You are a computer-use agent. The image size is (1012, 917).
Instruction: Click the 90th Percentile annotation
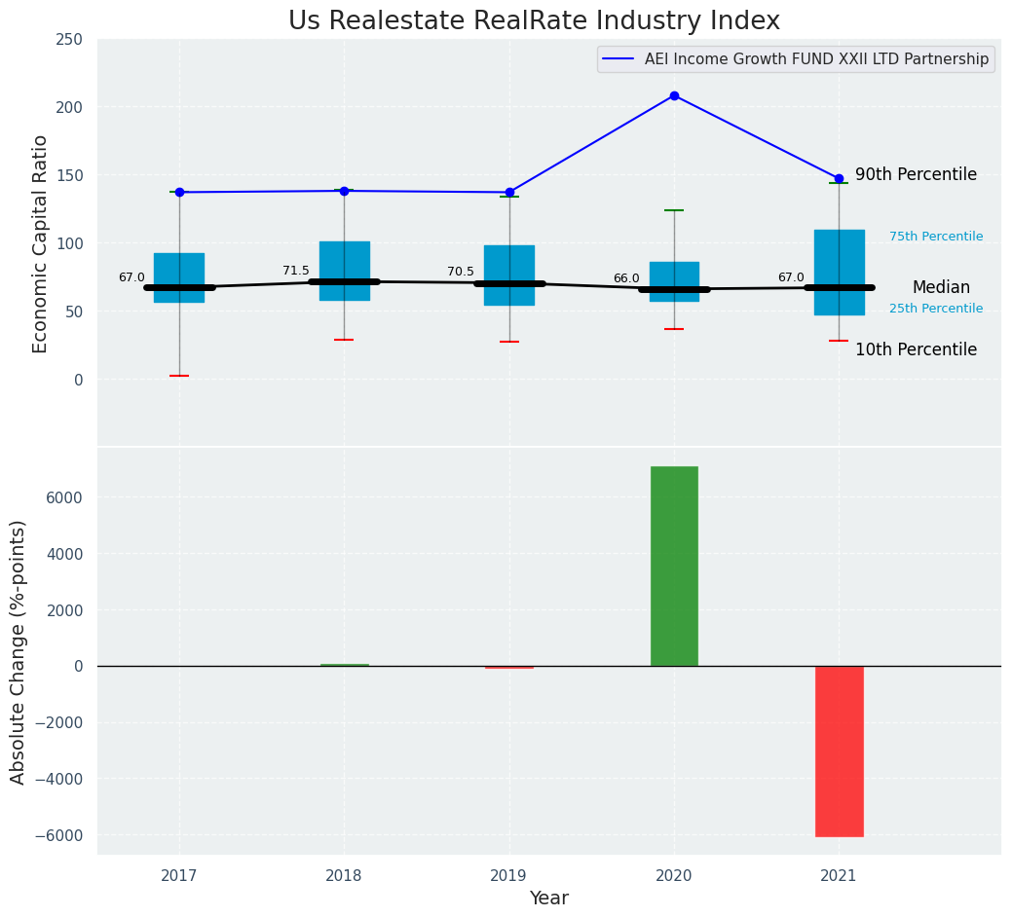click(916, 174)
